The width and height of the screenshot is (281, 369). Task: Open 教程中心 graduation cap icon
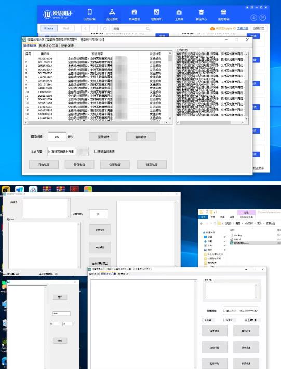point(202,12)
